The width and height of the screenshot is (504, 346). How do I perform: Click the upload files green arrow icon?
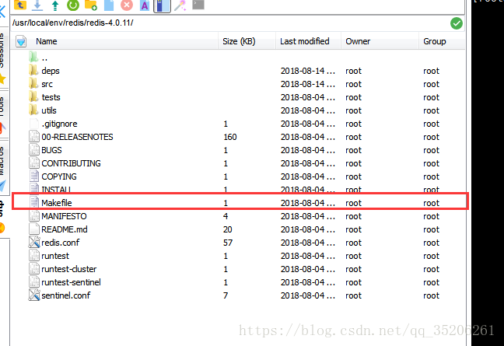(x=55, y=5)
